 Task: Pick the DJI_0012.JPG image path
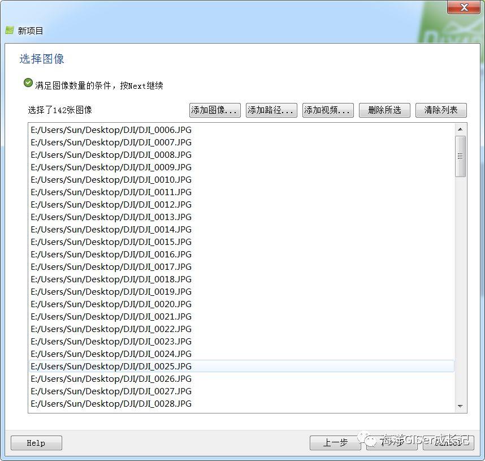point(111,204)
